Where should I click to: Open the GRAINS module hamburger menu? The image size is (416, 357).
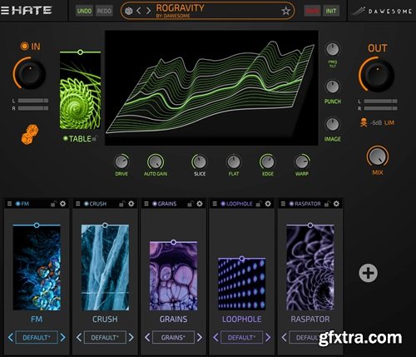(146, 204)
